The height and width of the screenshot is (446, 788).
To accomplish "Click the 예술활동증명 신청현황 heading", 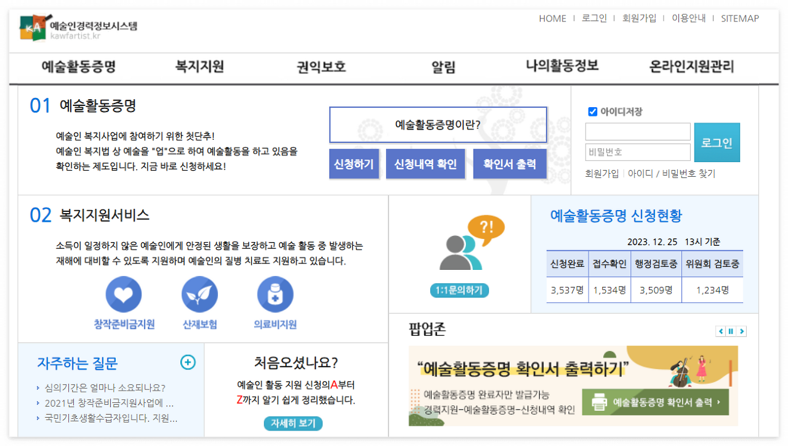I will tap(616, 216).
